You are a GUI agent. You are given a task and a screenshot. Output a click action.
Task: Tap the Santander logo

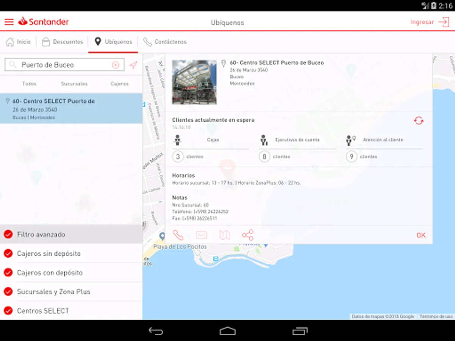pos(44,22)
